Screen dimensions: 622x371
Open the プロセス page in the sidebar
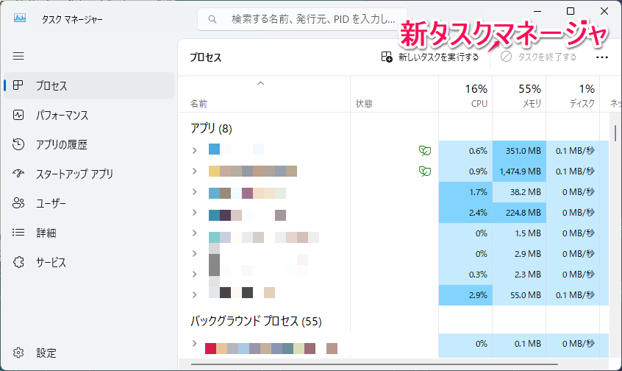pos(89,85)
